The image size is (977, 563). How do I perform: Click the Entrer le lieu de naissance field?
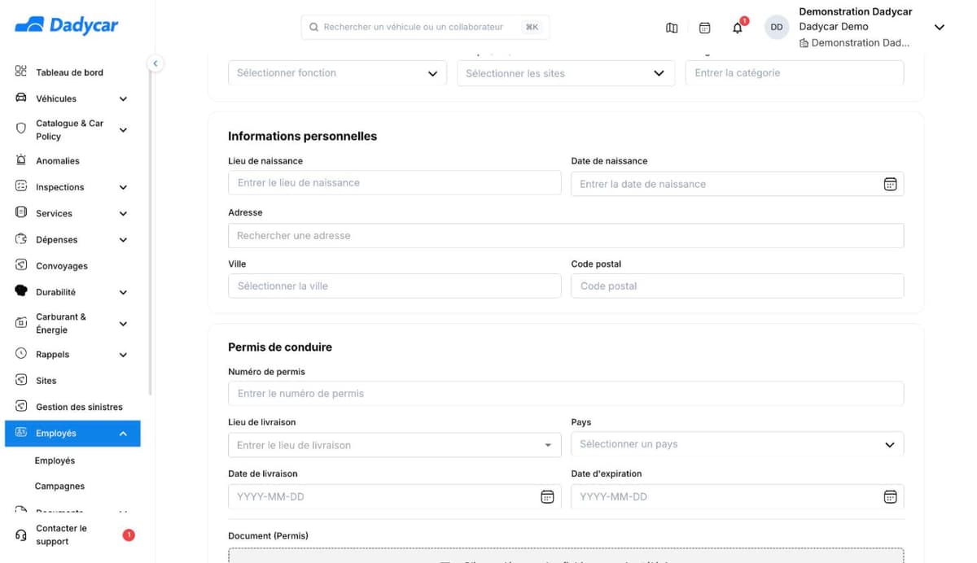coord(395,183)
